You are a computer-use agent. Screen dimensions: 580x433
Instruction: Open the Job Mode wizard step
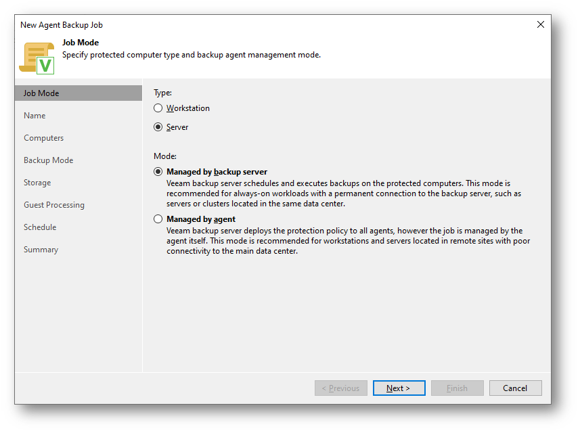pyautogui.click(x=41, y=93)
